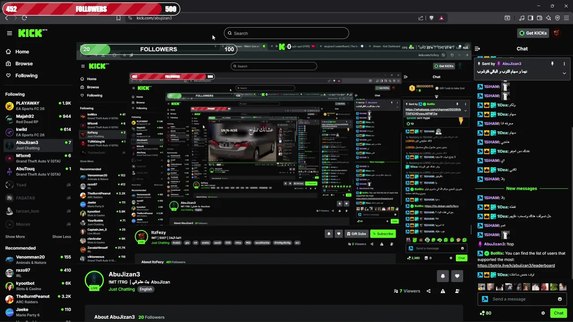Open the emoji picker in message box

(x=560, y=299)
